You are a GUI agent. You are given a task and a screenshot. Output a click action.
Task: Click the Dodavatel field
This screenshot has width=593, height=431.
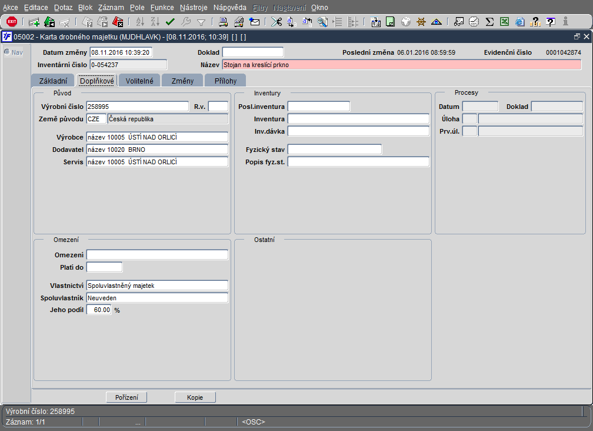click(x=157, y=150)
